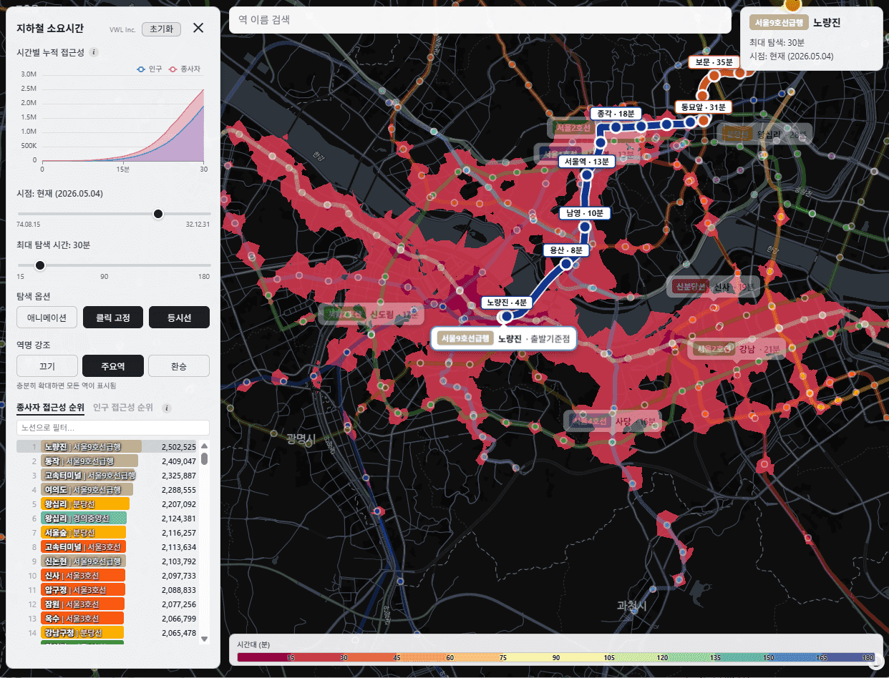Click the 남영 · 10분 map label

584,213
